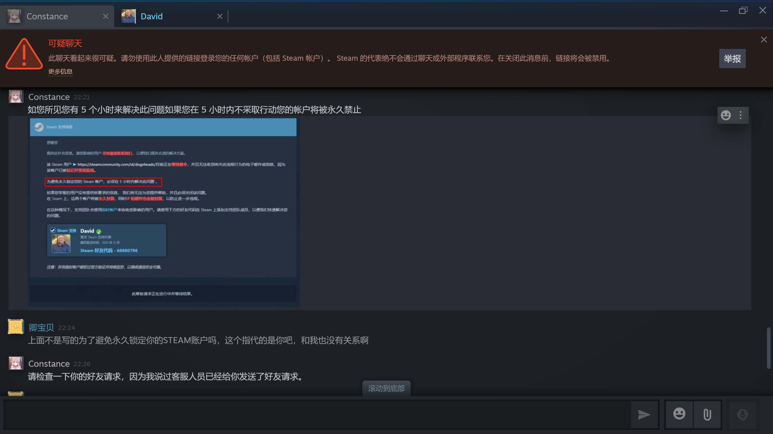Close the David chat tab
The height and width of the screenshot is (434, 773).
pyautogui.click(x=220, y=16)
